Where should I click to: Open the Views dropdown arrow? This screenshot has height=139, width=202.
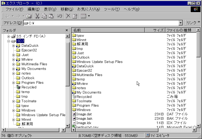click(89, 16)
